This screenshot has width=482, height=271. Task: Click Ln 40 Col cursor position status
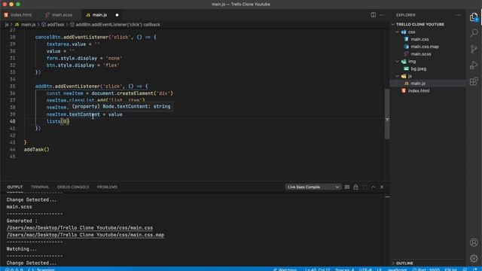tap(318, 269)
